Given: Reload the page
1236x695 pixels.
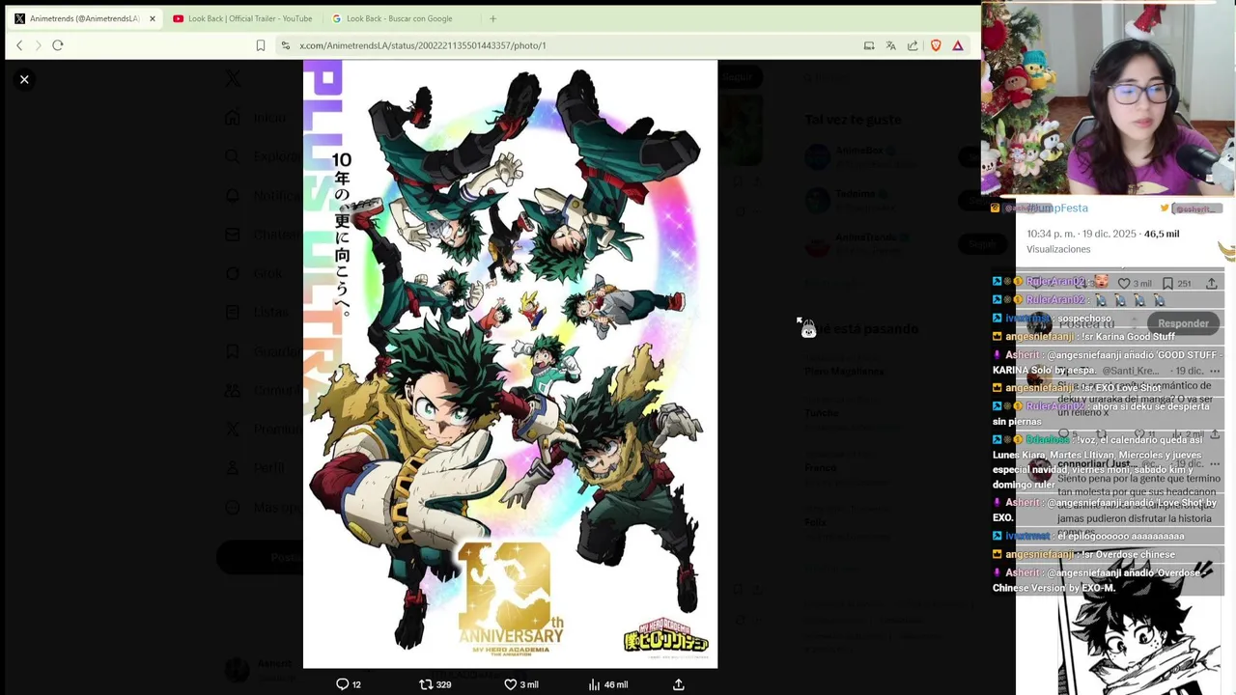Looking at the screenshot, I should click(58, 45).
